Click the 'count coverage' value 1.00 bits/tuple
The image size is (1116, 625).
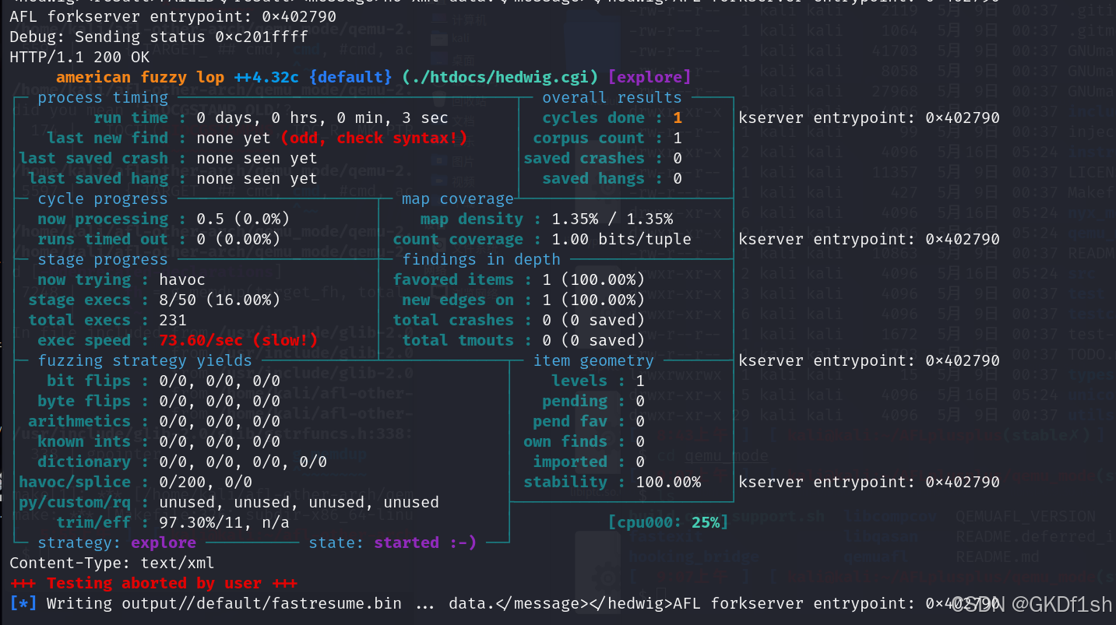[621, 239]
